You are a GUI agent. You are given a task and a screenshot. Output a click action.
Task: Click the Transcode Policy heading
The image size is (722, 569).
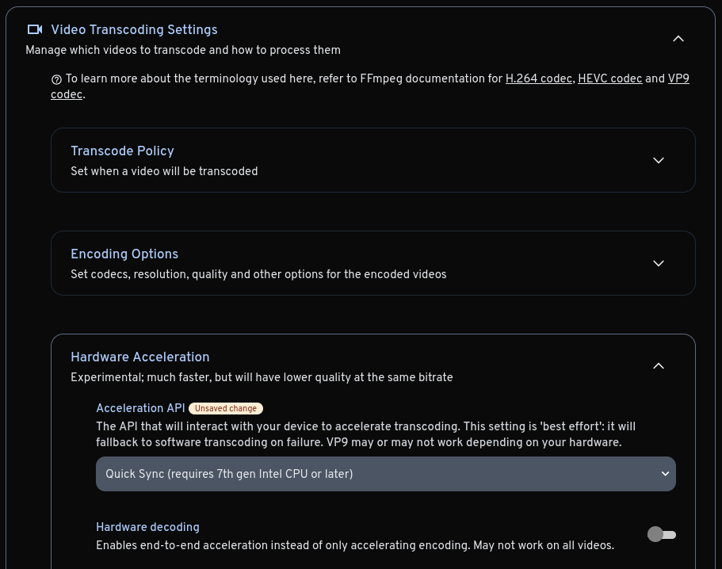(122, 152)
